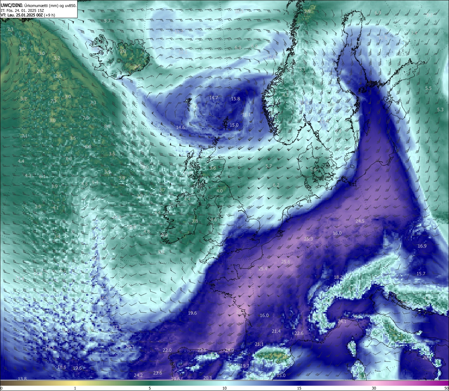Click the 18.2 value label
This screenshot has width=449, height=391.
pyautogui.click(x=338, y=277)
